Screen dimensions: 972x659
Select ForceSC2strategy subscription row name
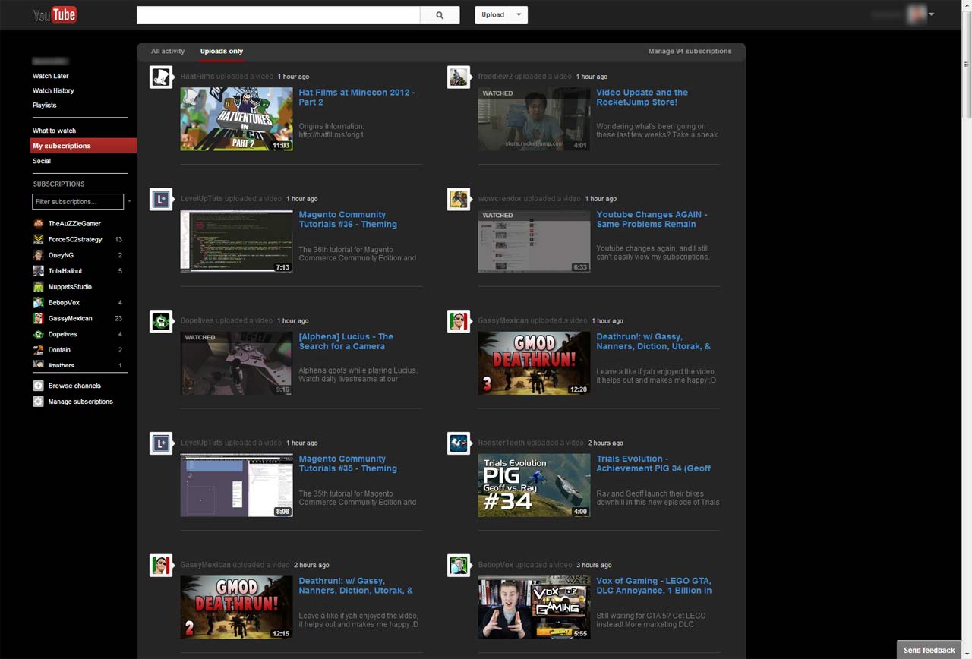click(x=75, y=239)
